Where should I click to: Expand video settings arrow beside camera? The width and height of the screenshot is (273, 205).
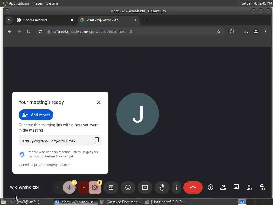(x=84, y=187)
